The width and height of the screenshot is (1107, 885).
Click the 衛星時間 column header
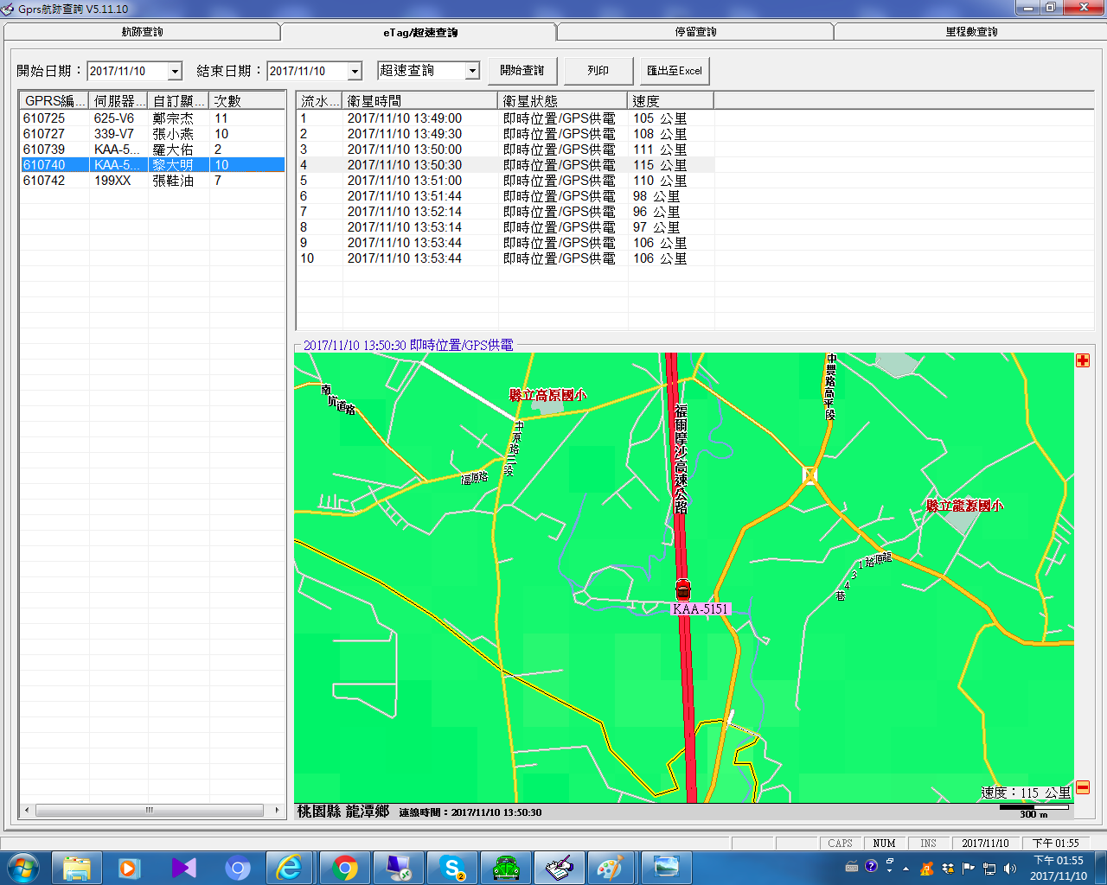420,101
